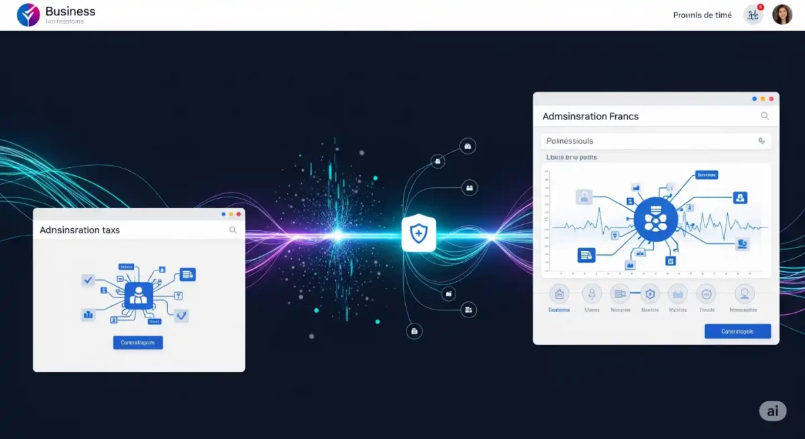Viewport: 805px width, 439px height.
Task: Open the notifications icon with red badge
Action: [x=753, y=14]
